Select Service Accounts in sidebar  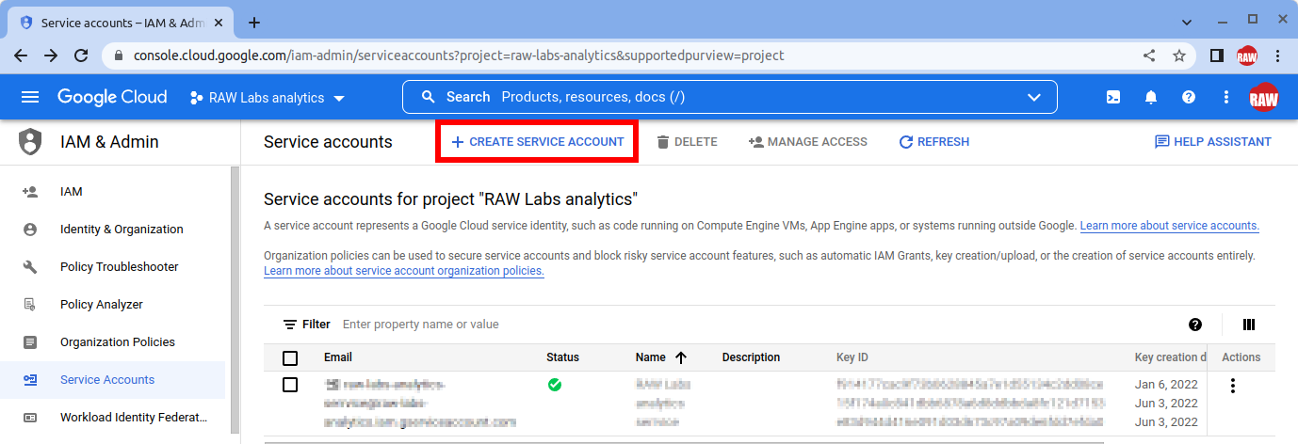[x=113, y=380]
